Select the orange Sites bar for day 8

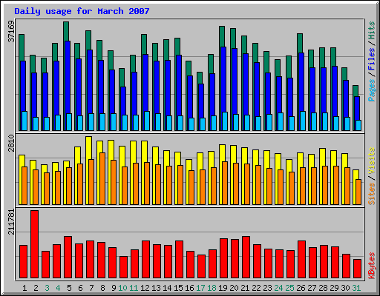coord(102,178)
